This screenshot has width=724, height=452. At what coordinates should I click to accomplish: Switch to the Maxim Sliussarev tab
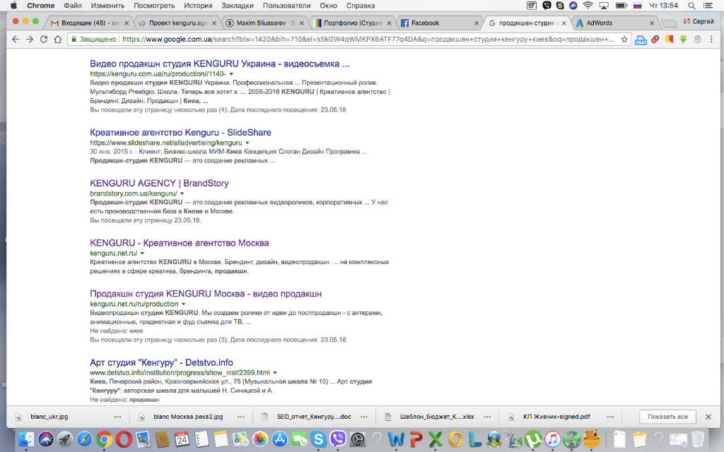click(265, 23)
